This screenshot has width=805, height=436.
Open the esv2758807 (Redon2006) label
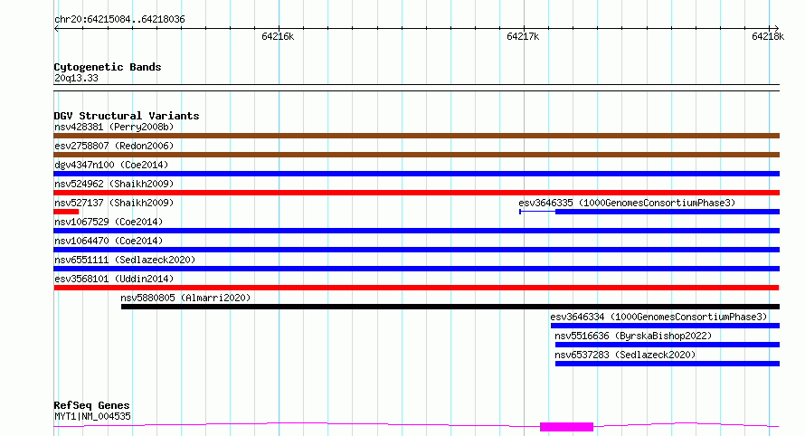click(114, 146)
